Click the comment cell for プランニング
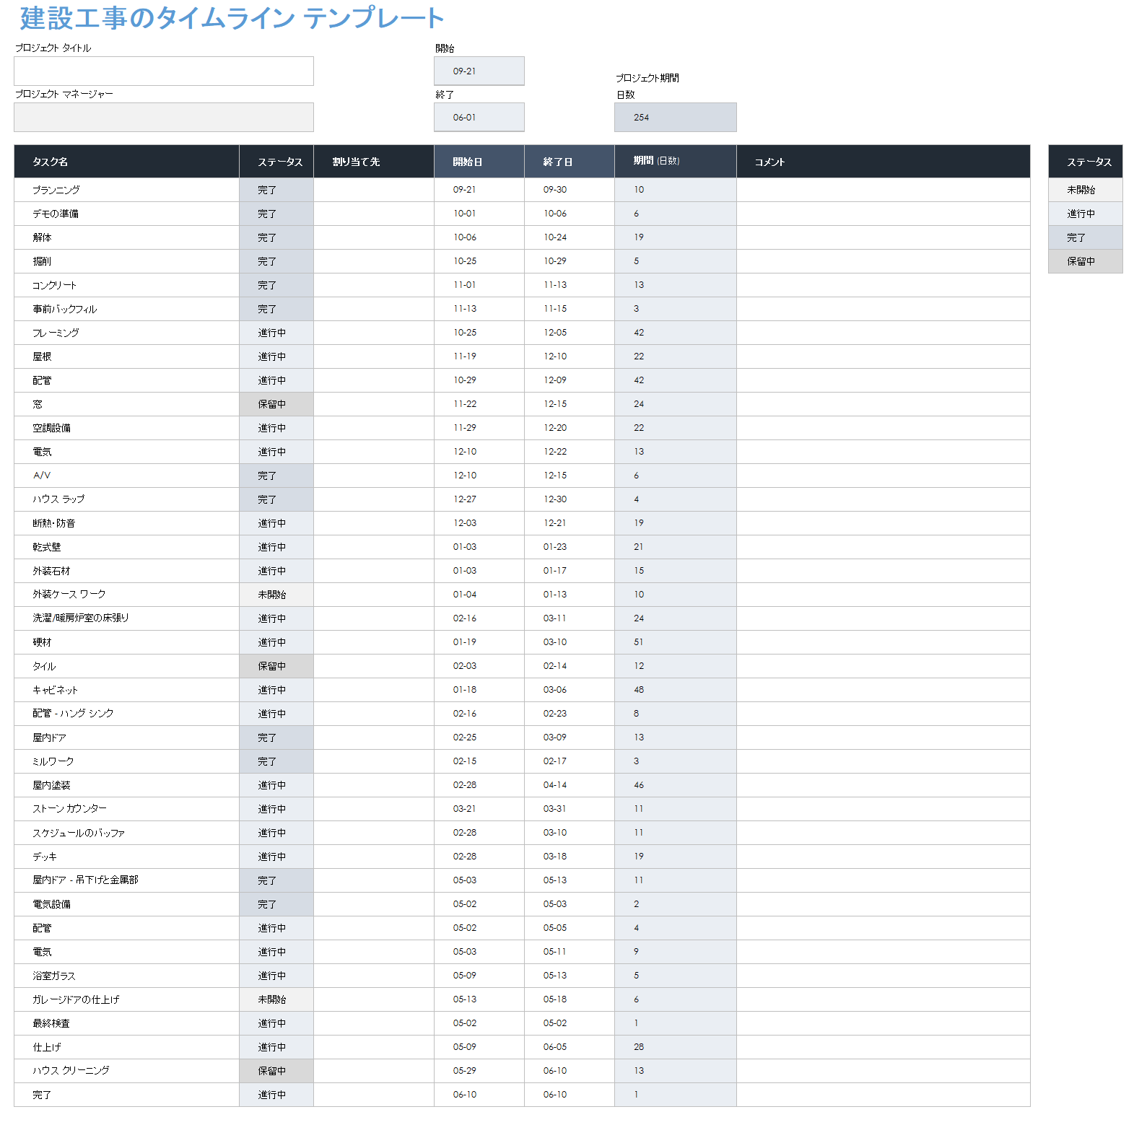This screenshot has width=1134, height=1125. coord(884,190)
